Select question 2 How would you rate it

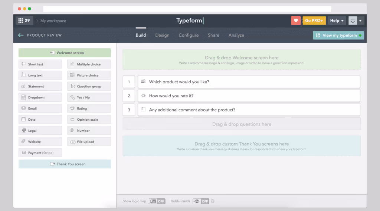coord(249,96)
